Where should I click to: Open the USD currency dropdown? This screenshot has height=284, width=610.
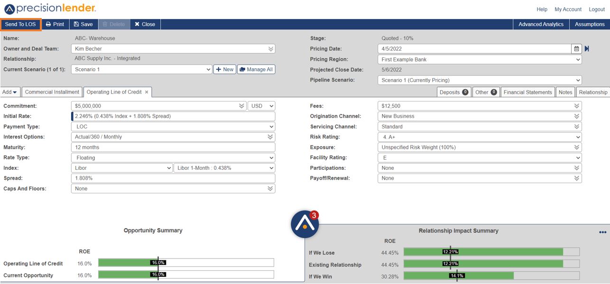(x=261, y=106)
